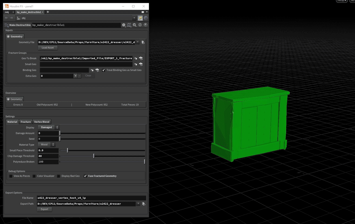Screen dimensions: 355x224
Task: Enable Treat Binding Geo as Small Geo checkbox
Action: point(103,70)
